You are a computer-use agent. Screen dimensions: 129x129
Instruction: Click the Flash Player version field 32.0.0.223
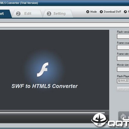point(123,81)
